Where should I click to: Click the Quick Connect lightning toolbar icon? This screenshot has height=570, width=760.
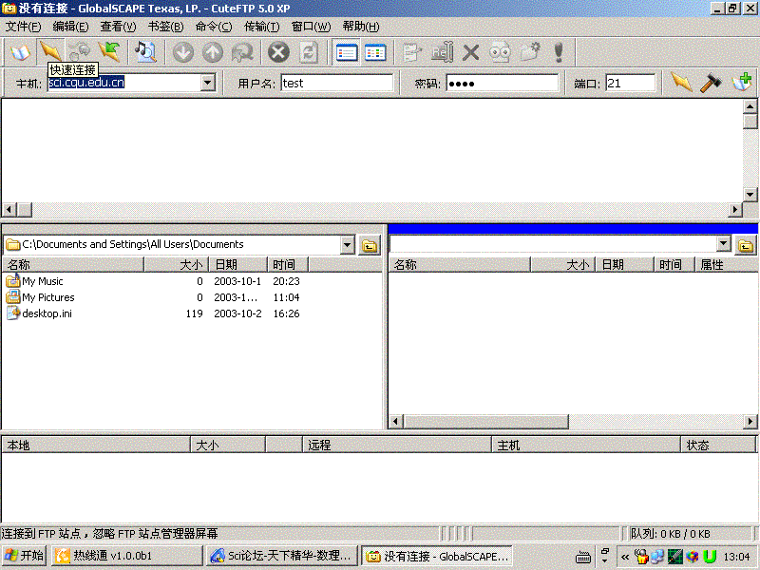[50, 52]
